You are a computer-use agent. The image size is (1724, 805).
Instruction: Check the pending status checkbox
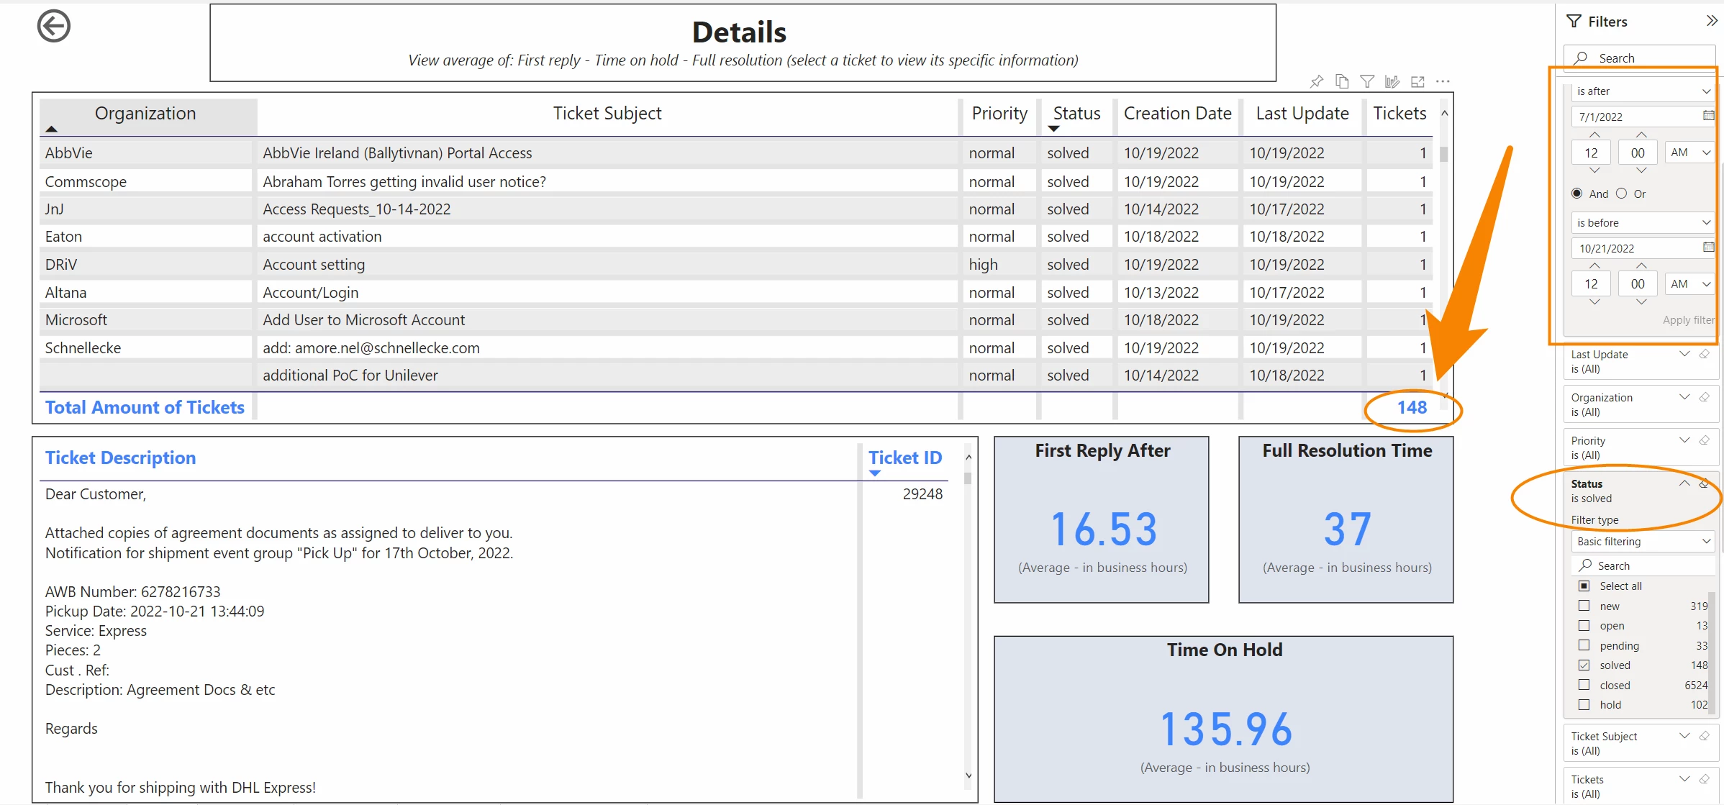(1584, 645)
